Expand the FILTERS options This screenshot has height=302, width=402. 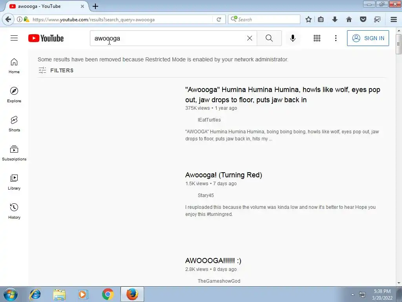(x=56, y=70)
